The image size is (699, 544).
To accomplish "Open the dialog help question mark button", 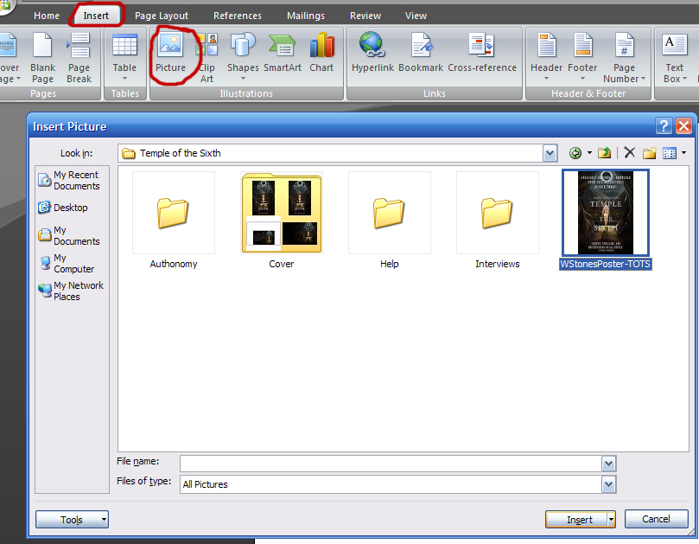I will [x=664, y=126].
